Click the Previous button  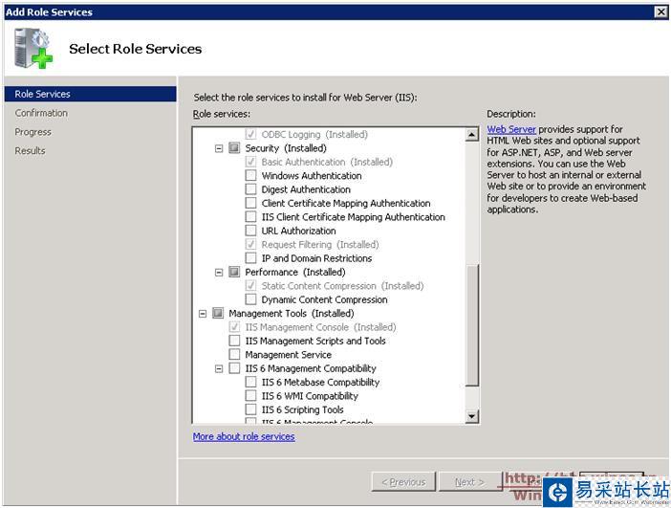click(403, 482)
